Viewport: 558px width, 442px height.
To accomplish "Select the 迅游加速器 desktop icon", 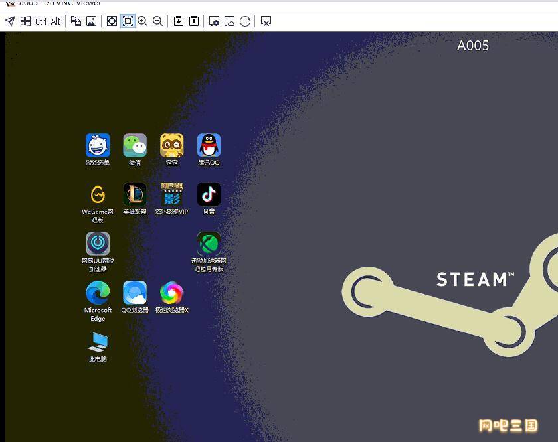I will (x=209, y=252).
